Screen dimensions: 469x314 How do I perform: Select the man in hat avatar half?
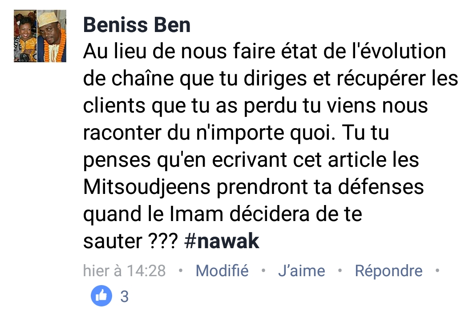(52, 36)
